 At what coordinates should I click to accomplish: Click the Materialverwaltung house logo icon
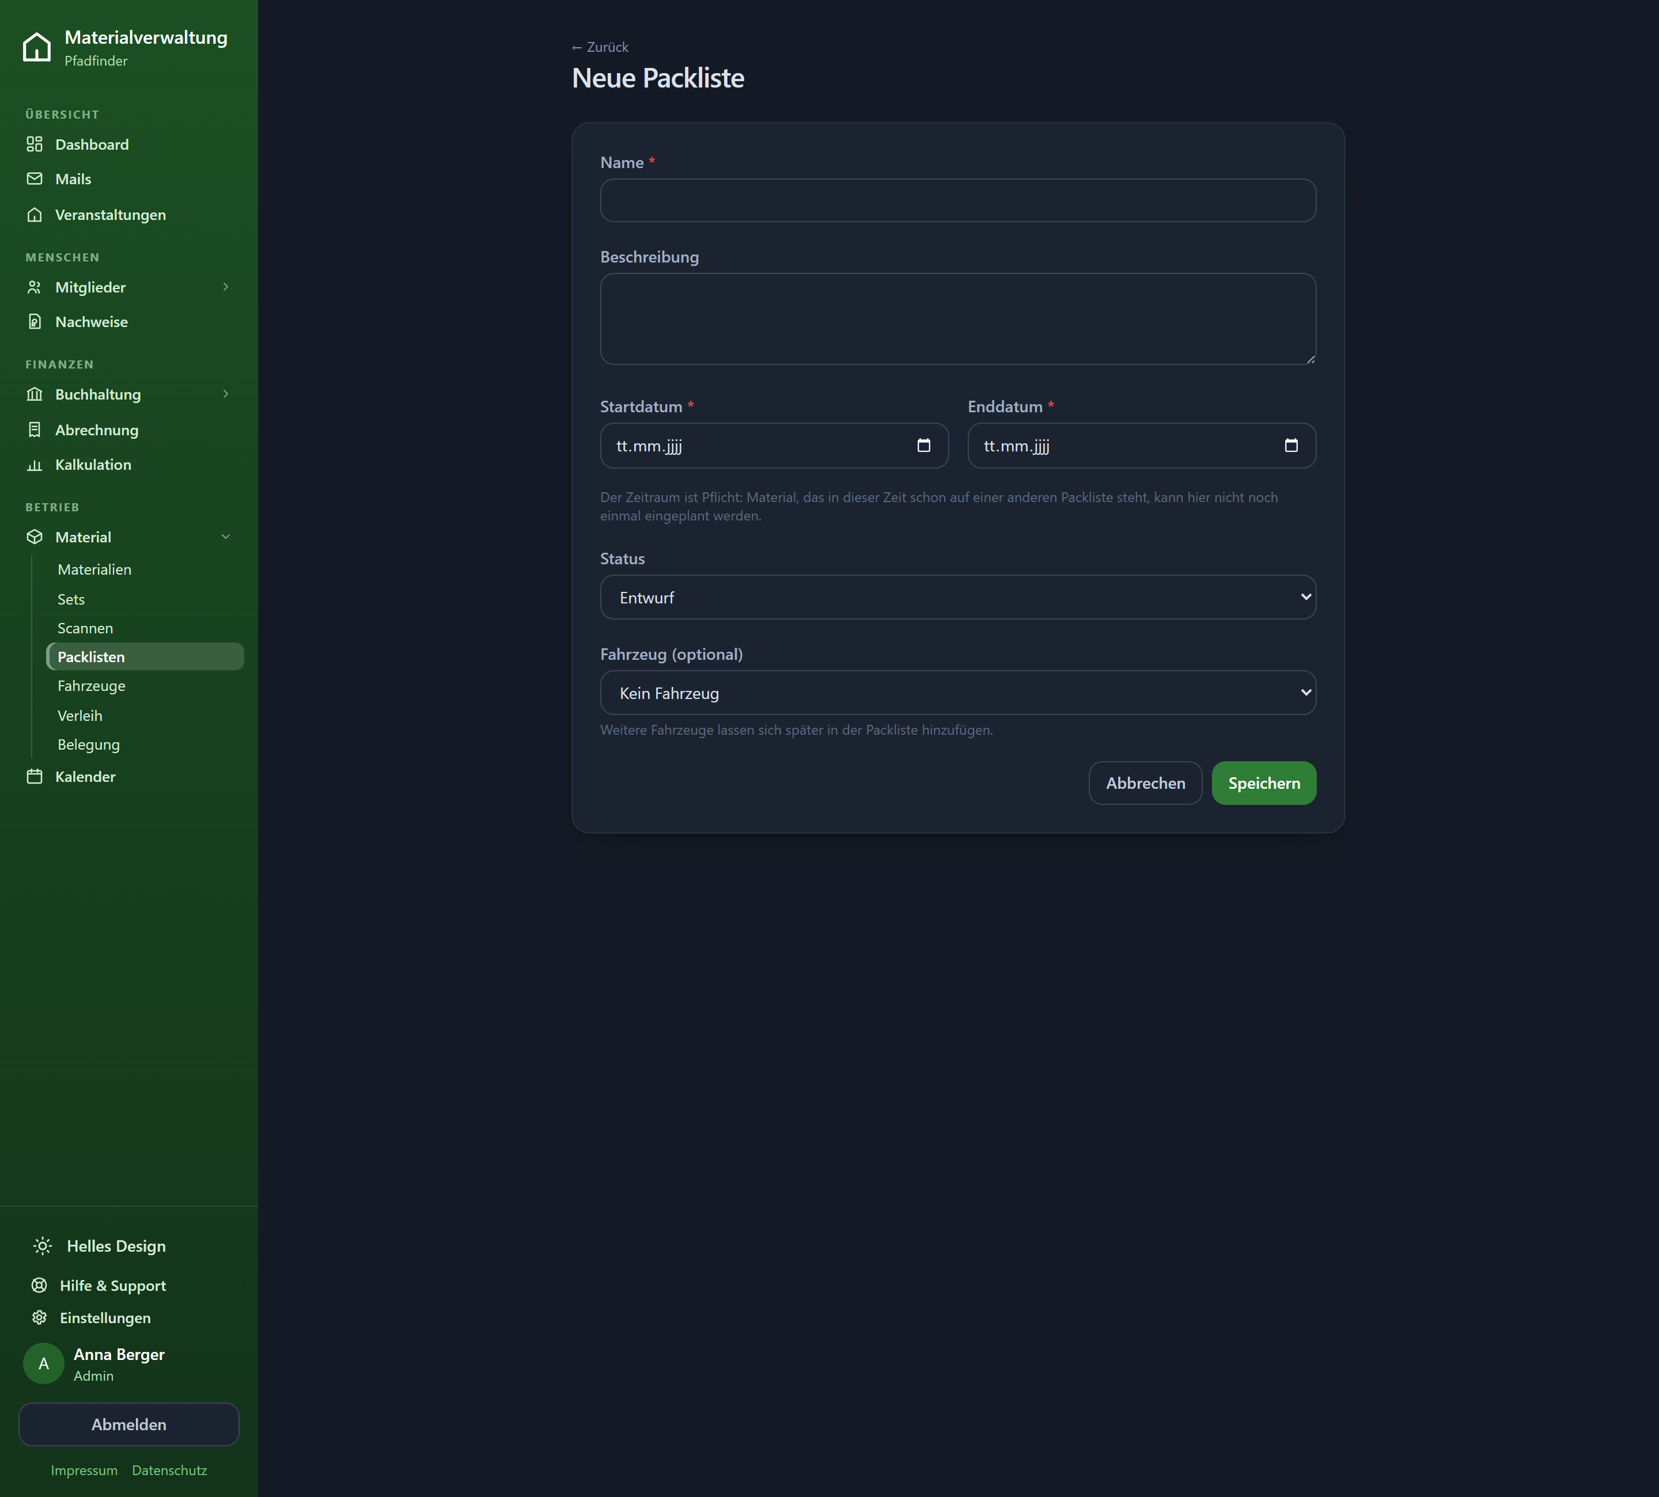[36, 47]
